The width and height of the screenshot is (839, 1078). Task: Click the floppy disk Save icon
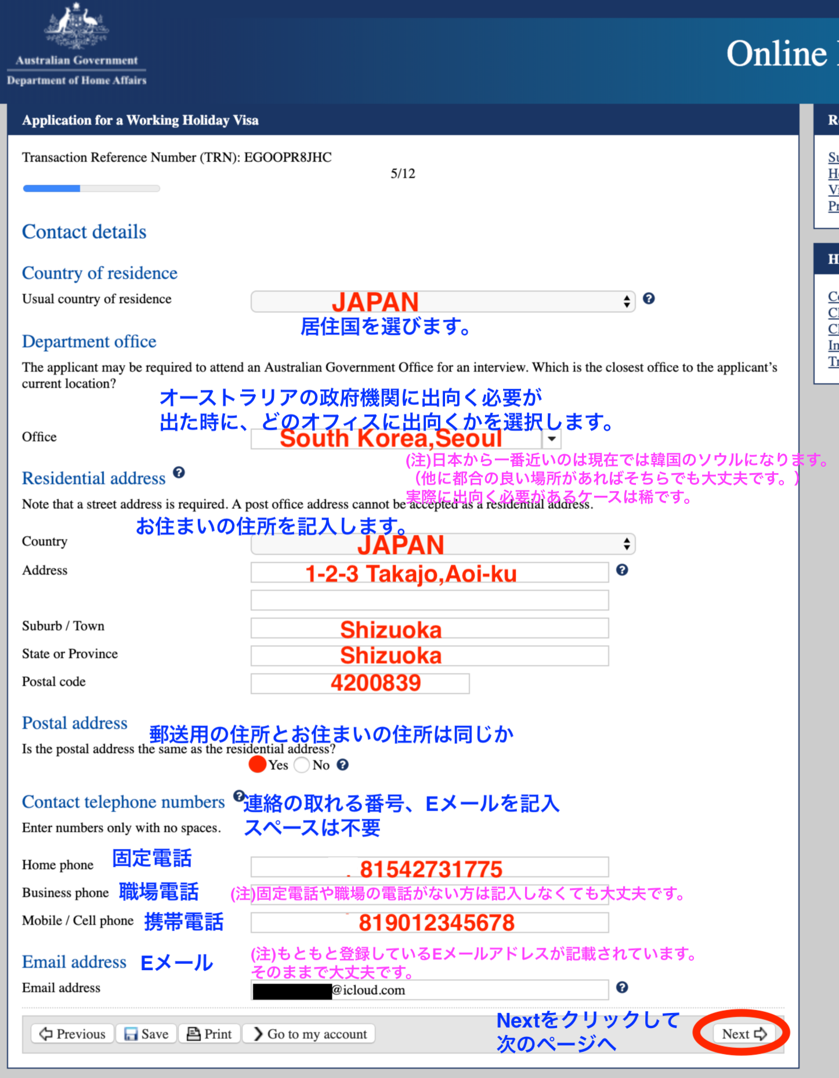coord(131,1034)
